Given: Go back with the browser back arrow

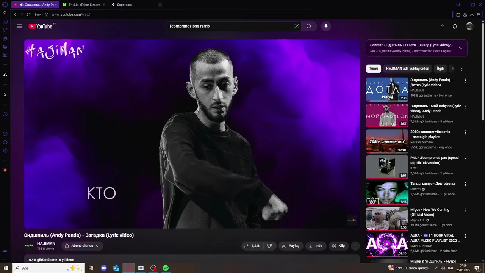Looking at the screenshot, I should point(15,14).
